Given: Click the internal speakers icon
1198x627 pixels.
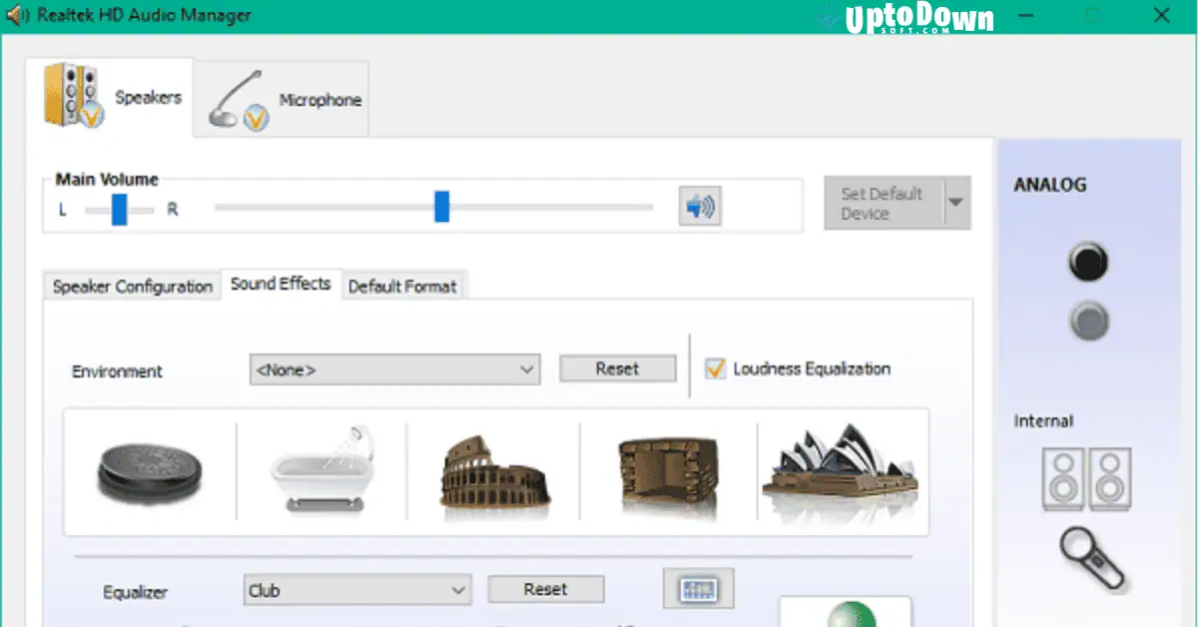Looking at the screenshot, I should point(1087,479).
